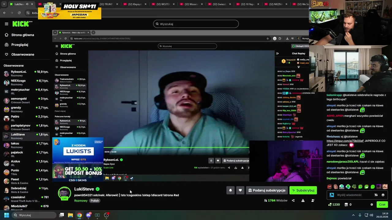Open grendy channel in followed list
392x220 pixels.
26,109
